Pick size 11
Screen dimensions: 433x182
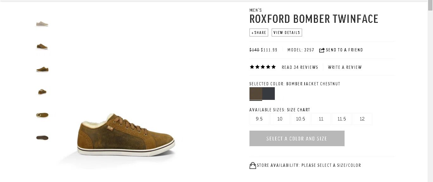[321, 119]
